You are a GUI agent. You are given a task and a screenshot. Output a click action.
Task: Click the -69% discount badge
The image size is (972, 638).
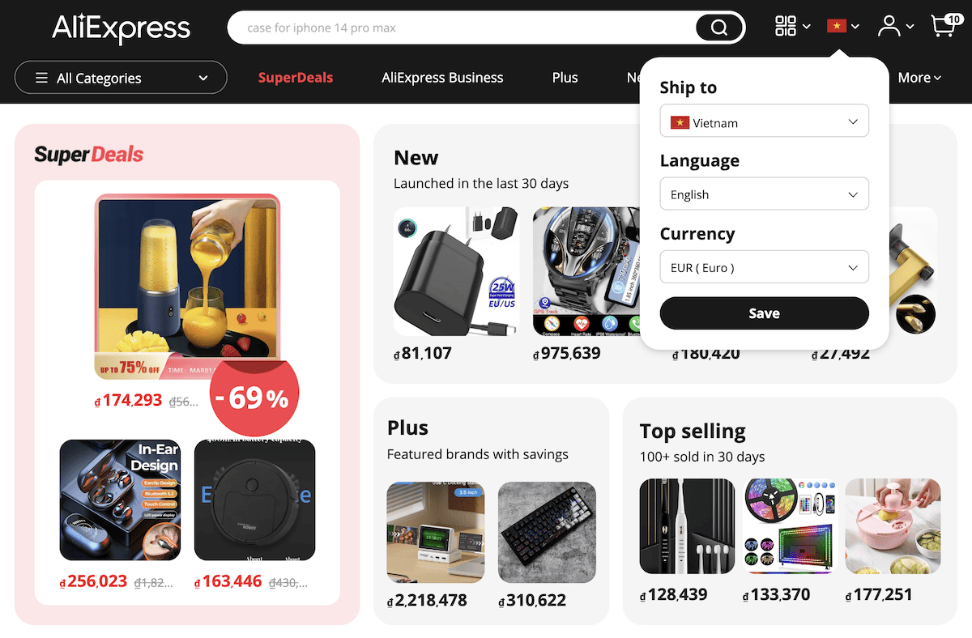[254, 396]
